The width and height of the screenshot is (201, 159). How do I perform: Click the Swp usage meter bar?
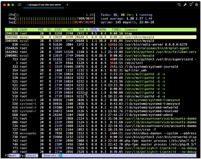[52, 22]
